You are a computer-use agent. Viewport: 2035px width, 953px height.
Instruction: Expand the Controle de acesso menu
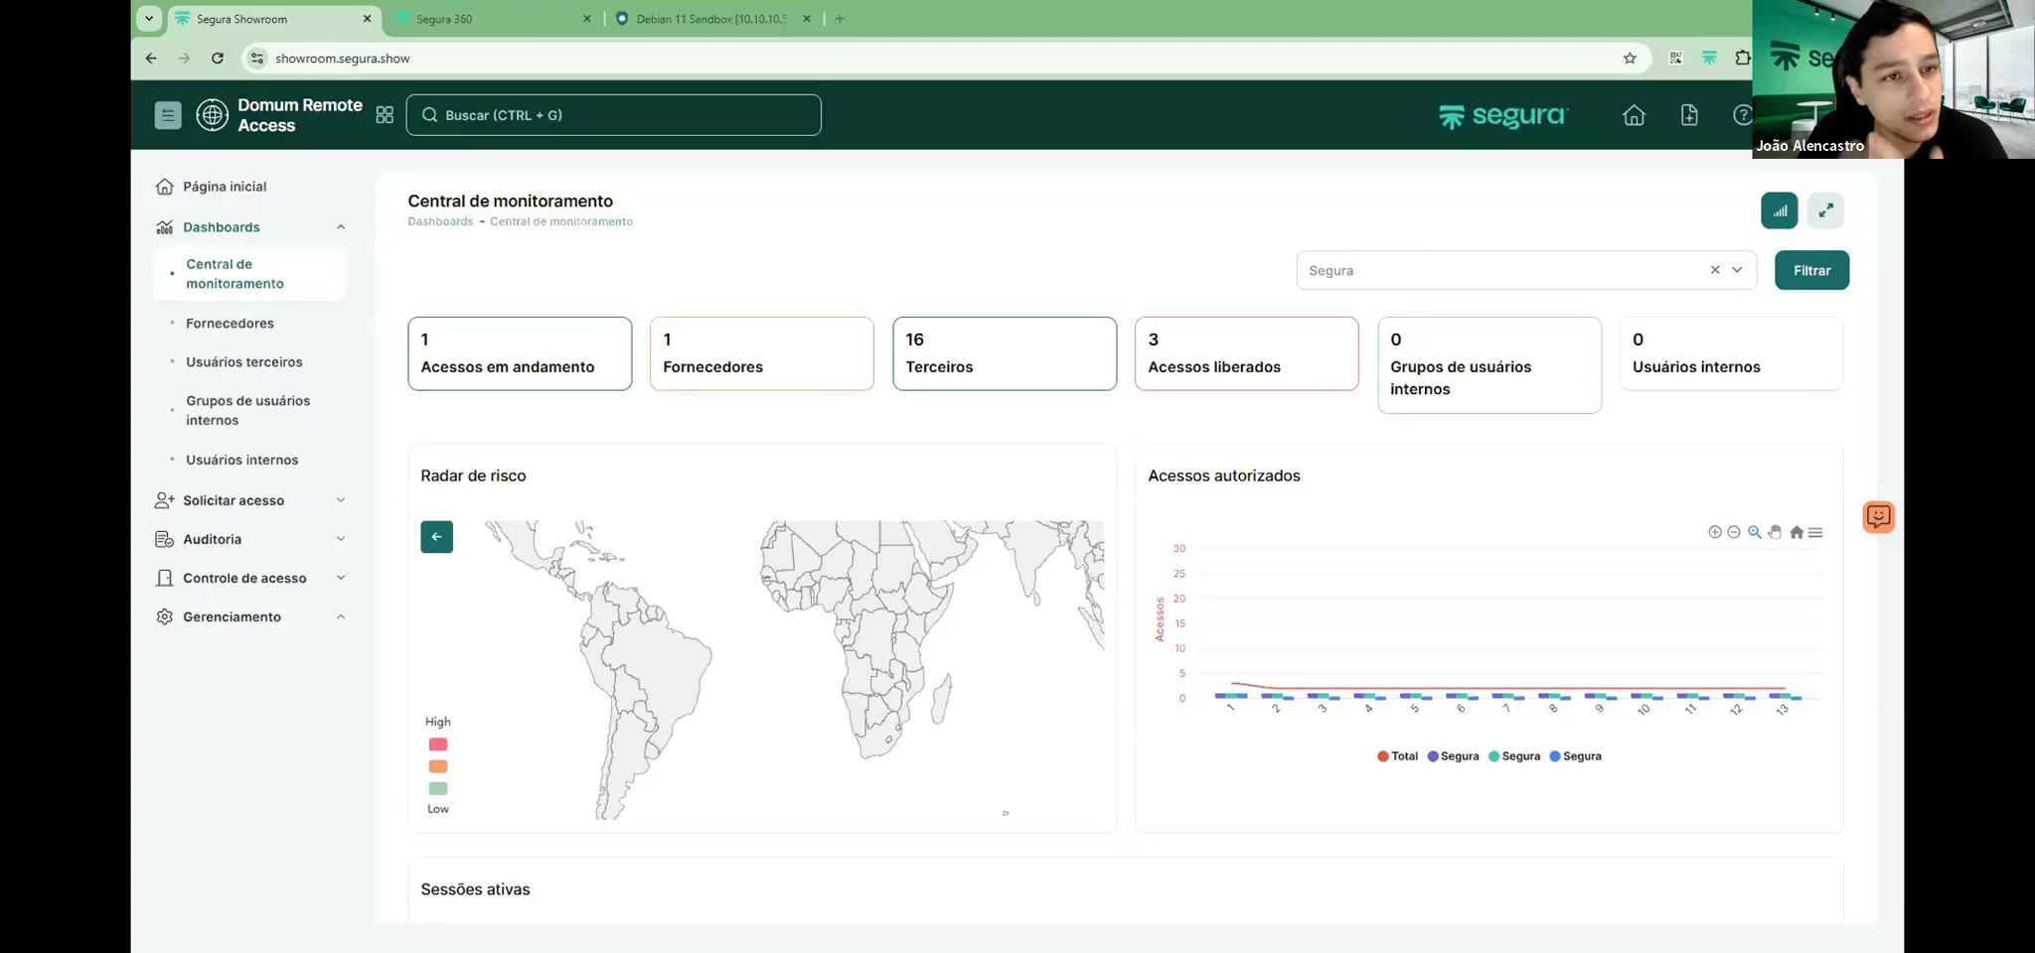[x=341, y=578]
